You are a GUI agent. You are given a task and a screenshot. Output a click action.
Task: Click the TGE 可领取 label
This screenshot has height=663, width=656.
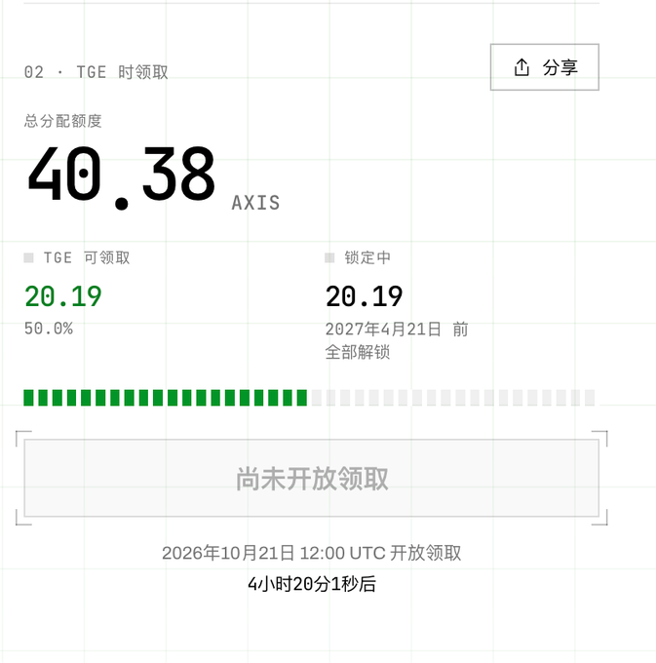coord(87,257)
